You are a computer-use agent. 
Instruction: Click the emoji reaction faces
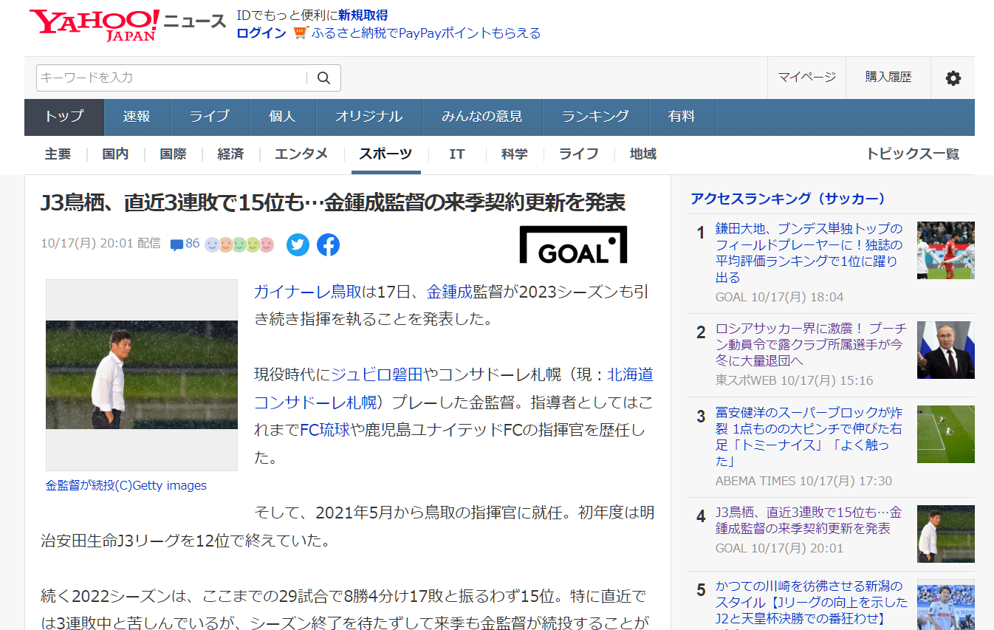pos(239,244)
